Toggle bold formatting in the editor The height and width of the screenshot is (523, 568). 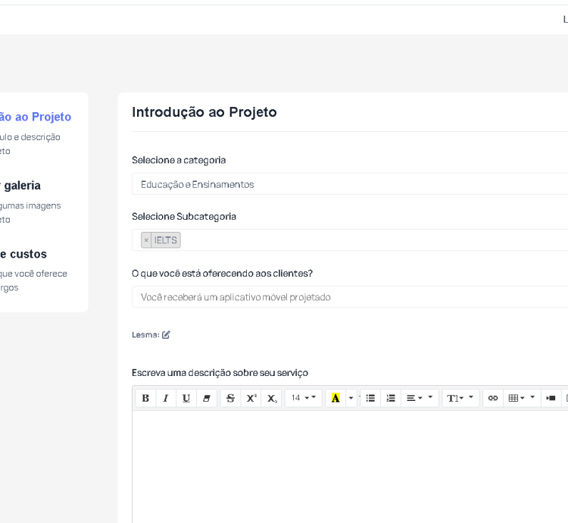tap(145, 398)
